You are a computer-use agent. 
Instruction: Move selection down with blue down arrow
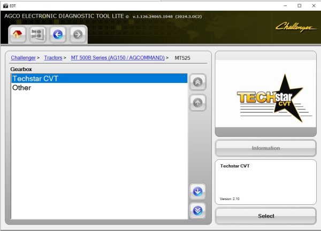coord(197,192)
